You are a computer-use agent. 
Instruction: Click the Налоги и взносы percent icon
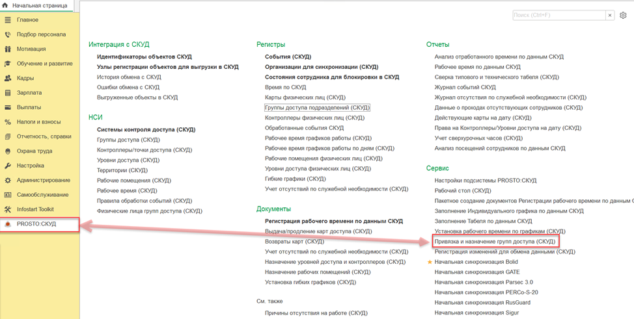[x=8, y=122]
